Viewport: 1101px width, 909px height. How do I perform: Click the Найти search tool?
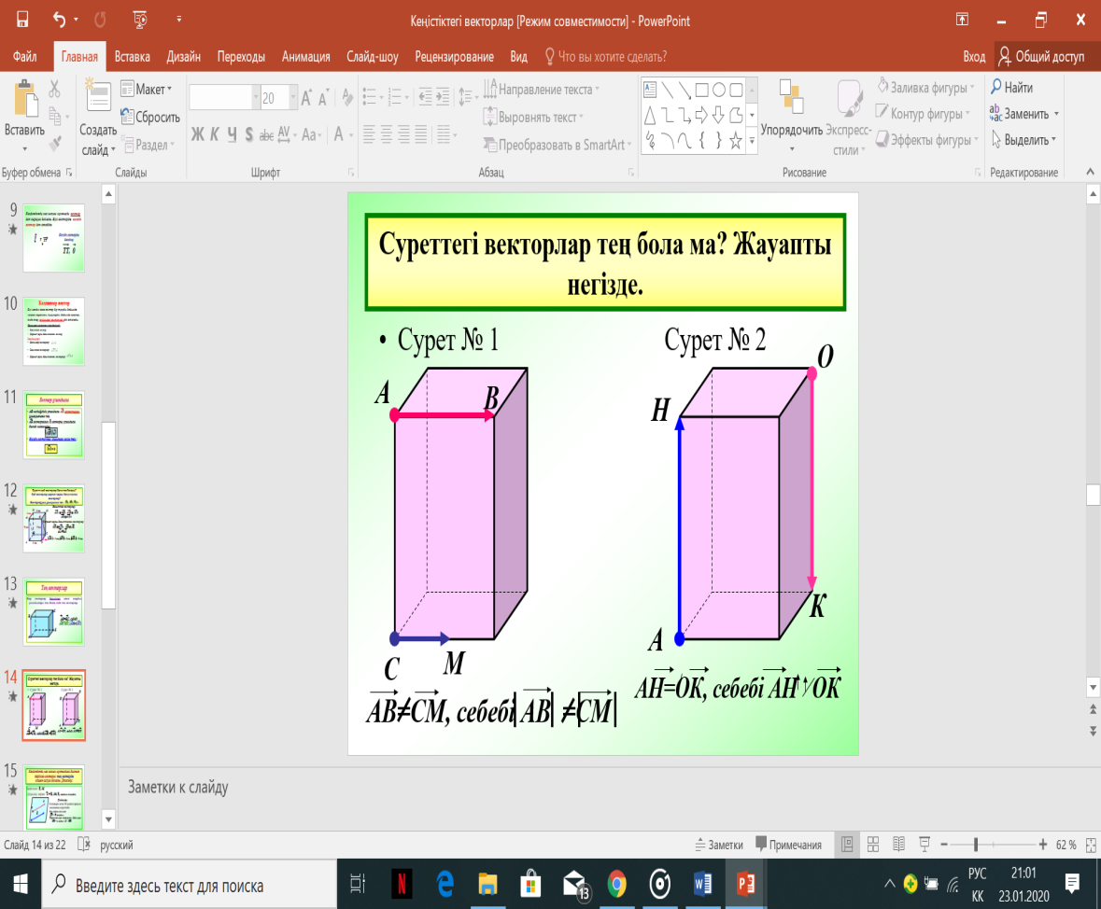(1011, 88)
